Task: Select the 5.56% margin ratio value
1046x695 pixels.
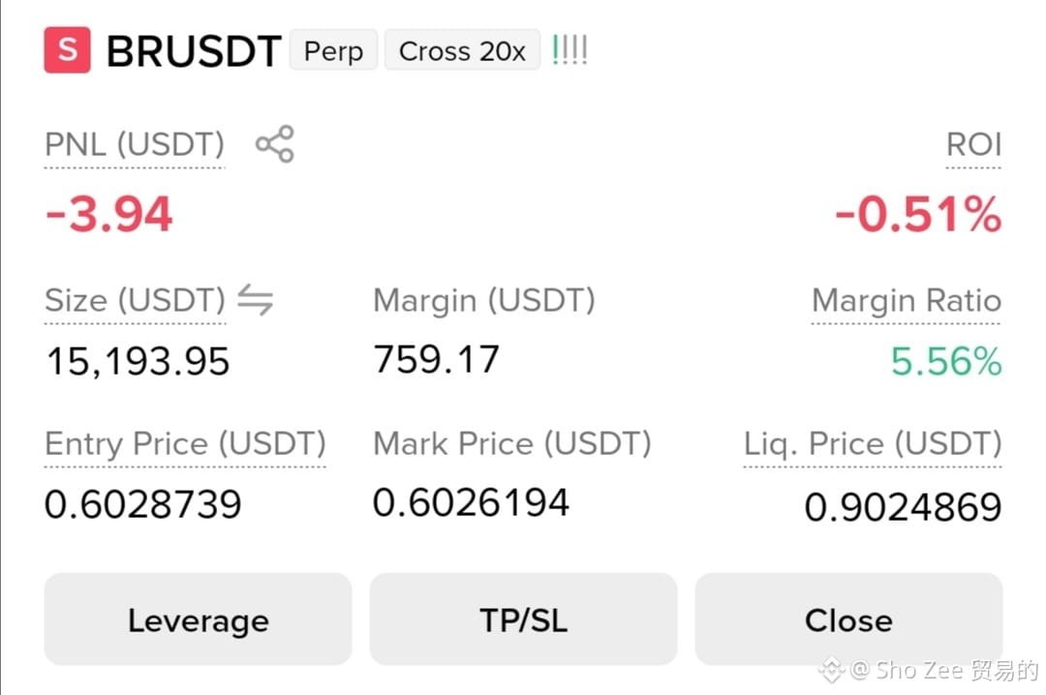Action: coord(946,361)
